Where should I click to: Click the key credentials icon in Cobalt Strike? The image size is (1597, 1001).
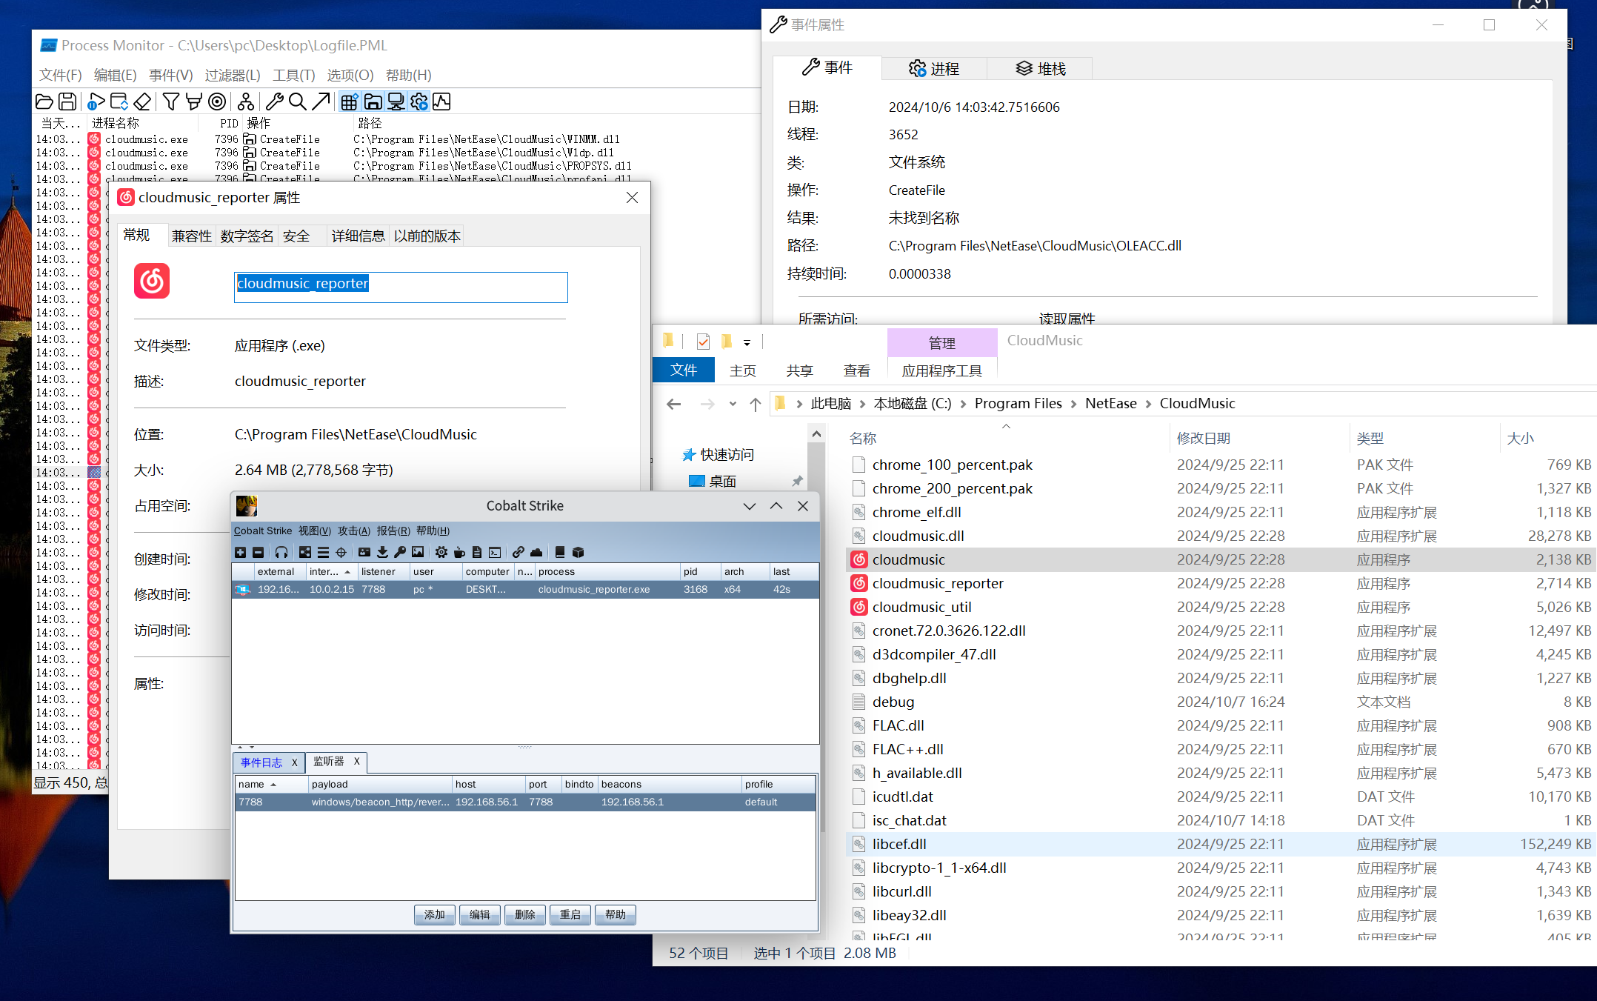click(x=400, y=552)
